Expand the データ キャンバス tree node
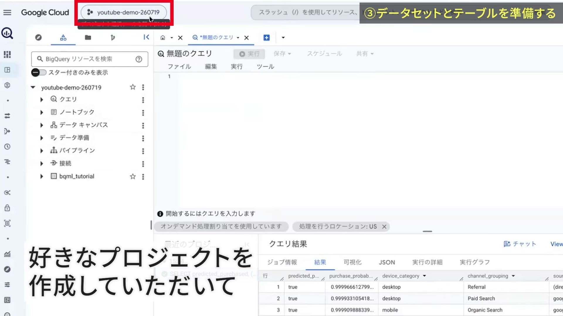Screen dimensions: 563x316 tap(42, 125)
